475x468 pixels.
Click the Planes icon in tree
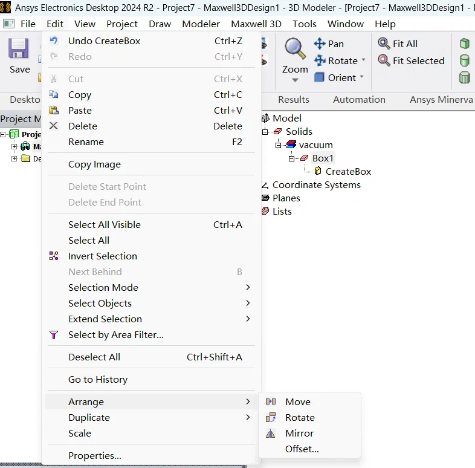(265, 198)
